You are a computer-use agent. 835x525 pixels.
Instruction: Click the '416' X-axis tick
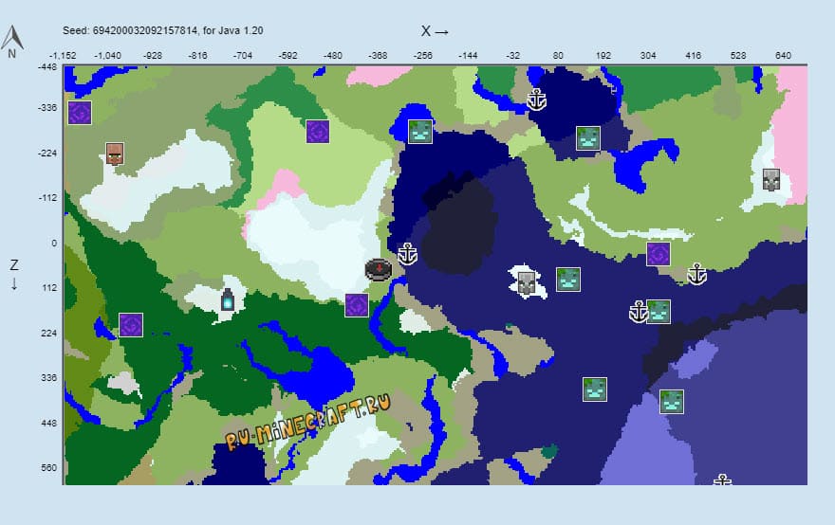[693, 55]
